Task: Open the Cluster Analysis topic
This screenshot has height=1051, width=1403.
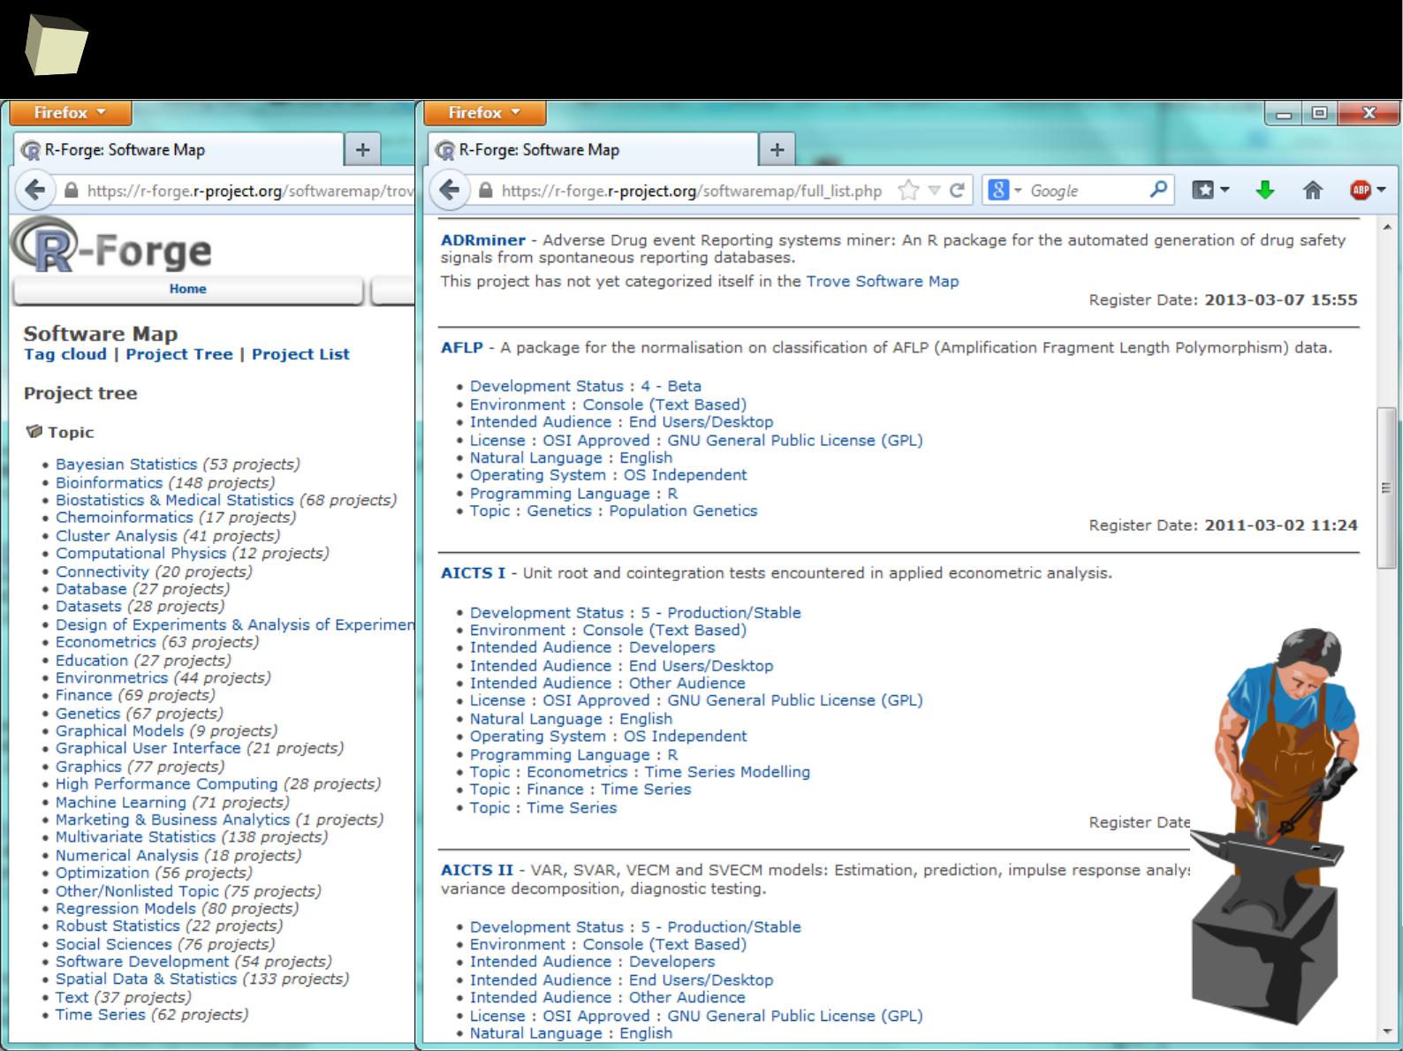Action: 117,536
